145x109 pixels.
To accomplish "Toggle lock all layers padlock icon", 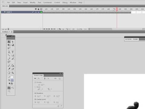I will (38, 9).
